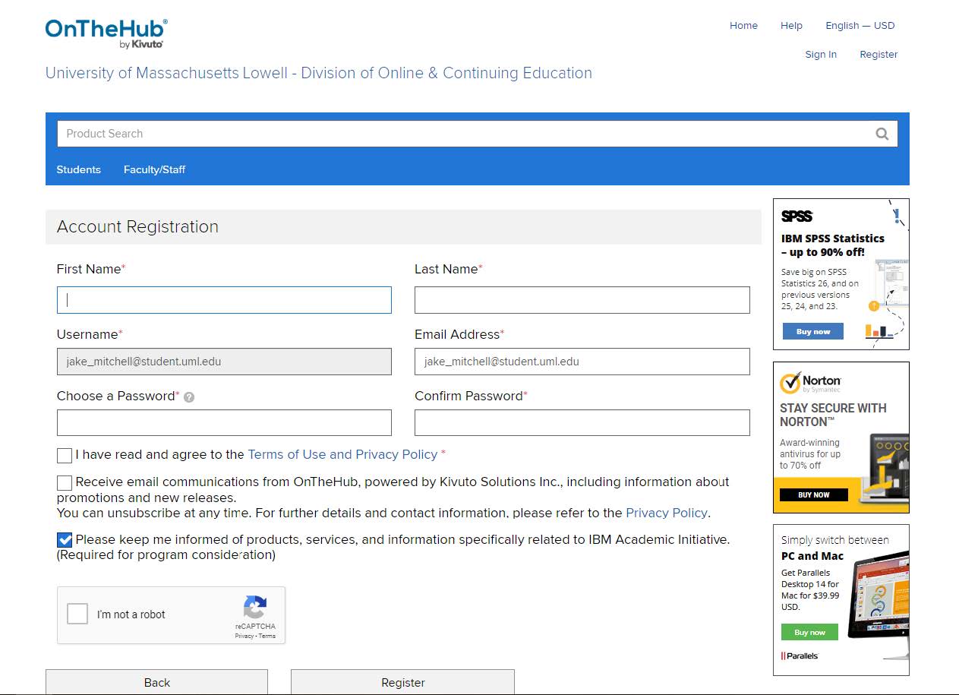Open the English — USD language selector

[860, 26]
